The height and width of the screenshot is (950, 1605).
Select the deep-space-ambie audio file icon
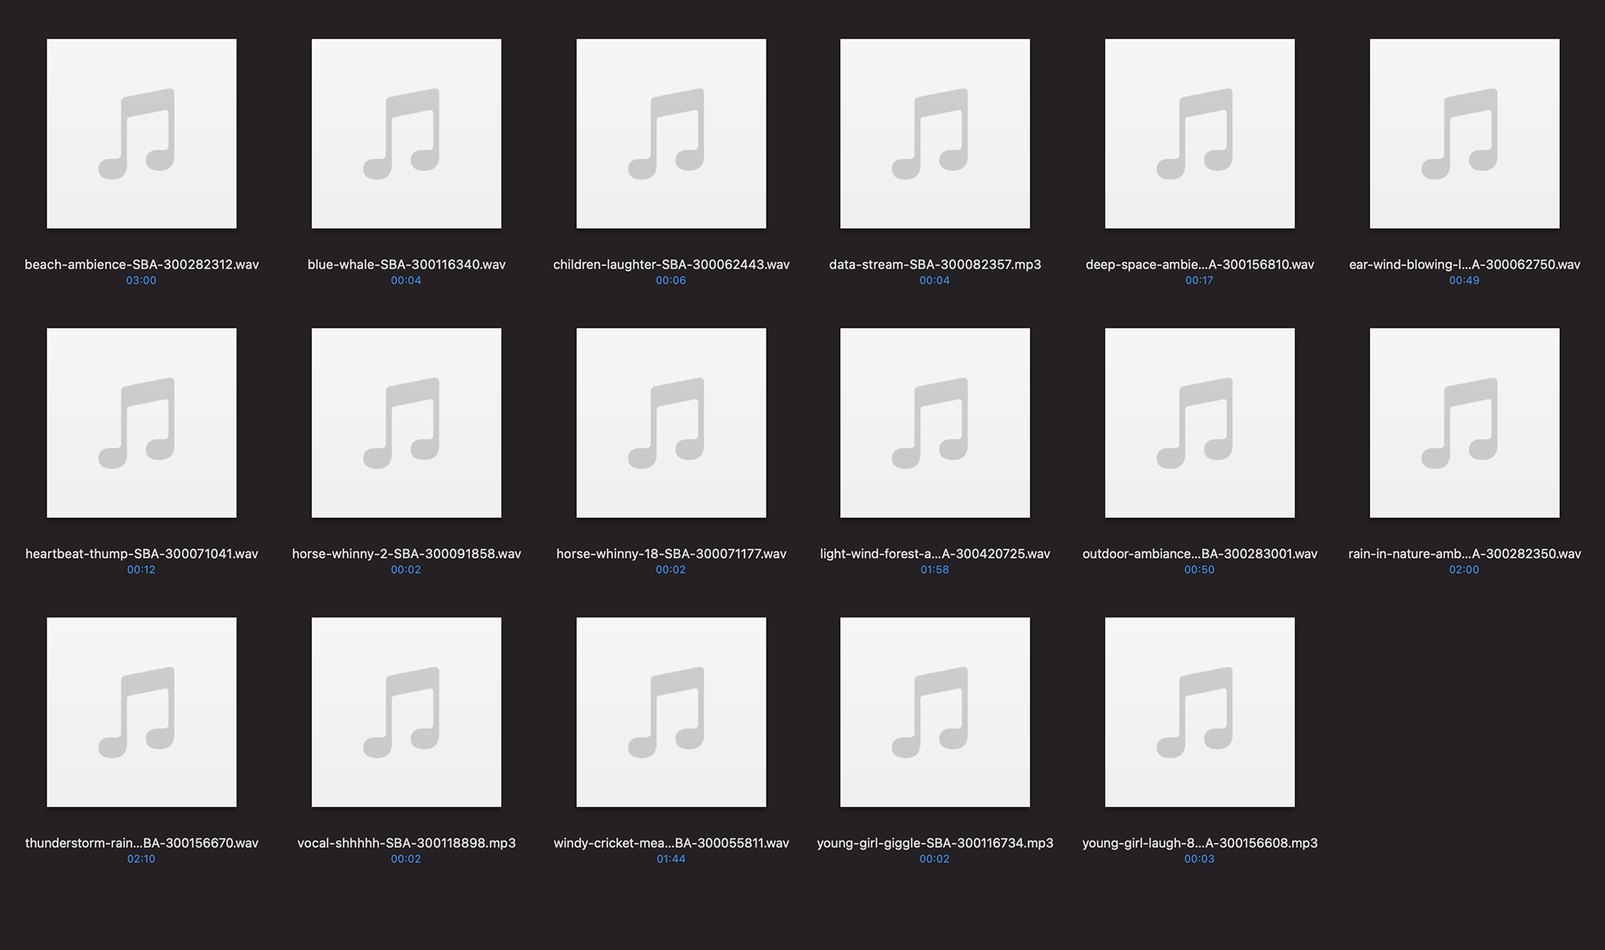pyautogui.click(x=1200, y=134)
